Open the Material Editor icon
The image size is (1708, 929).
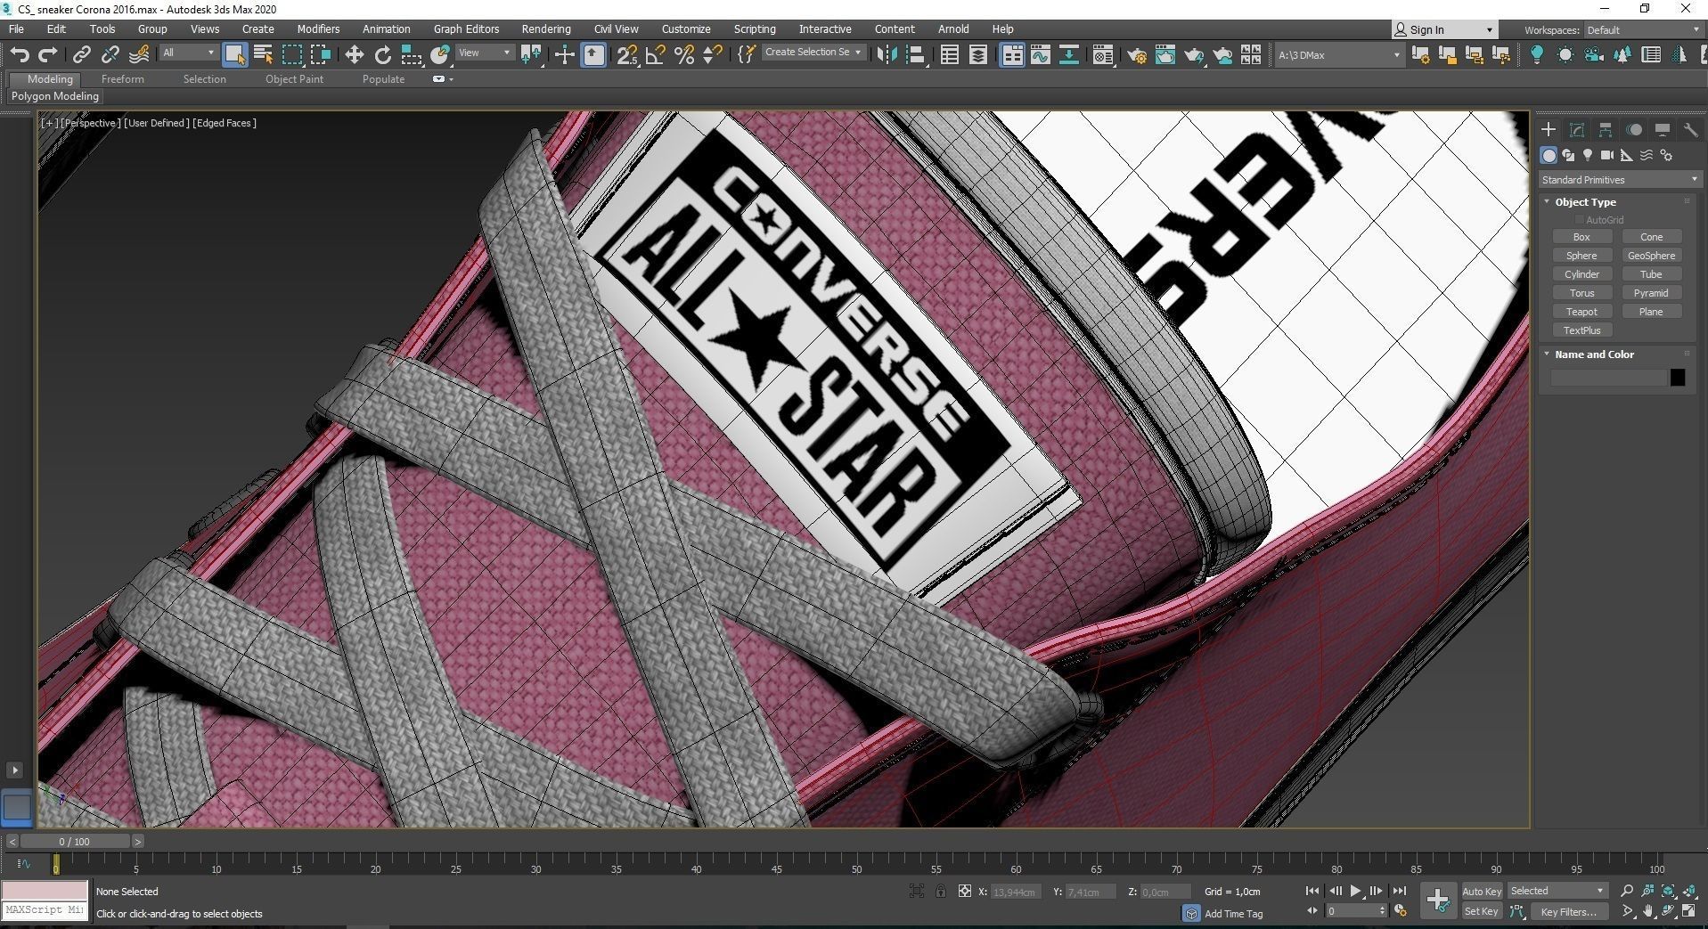pos(1102,55)
